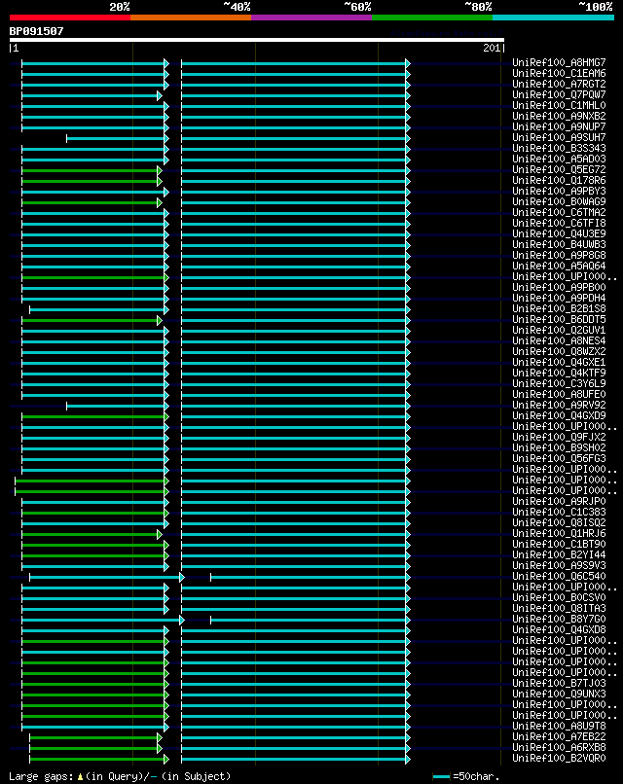Select the UniRef100_B0CSV0 hit label

tap(559, 597)
